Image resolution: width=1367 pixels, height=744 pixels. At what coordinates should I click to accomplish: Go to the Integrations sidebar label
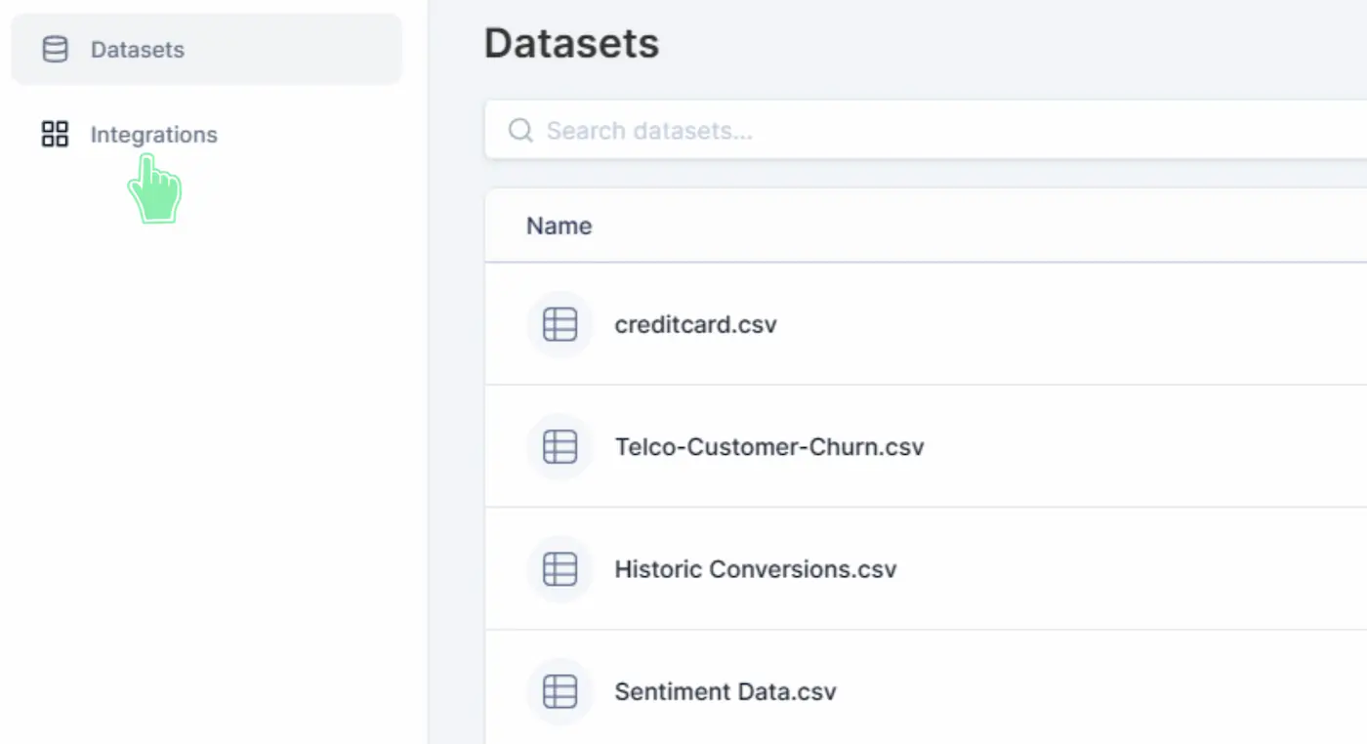click(153, 135)
